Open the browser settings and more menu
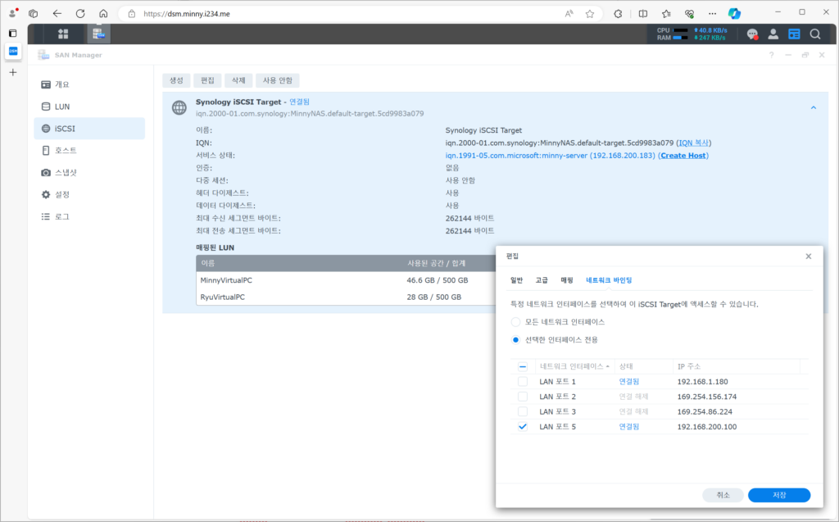The height and width of the screenshot is (522, 839). pos(712,14)
